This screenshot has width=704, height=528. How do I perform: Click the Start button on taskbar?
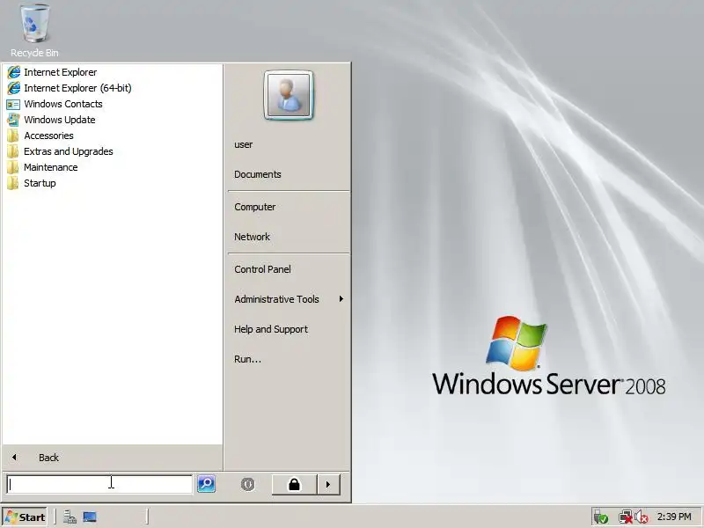tap(26, 517)
